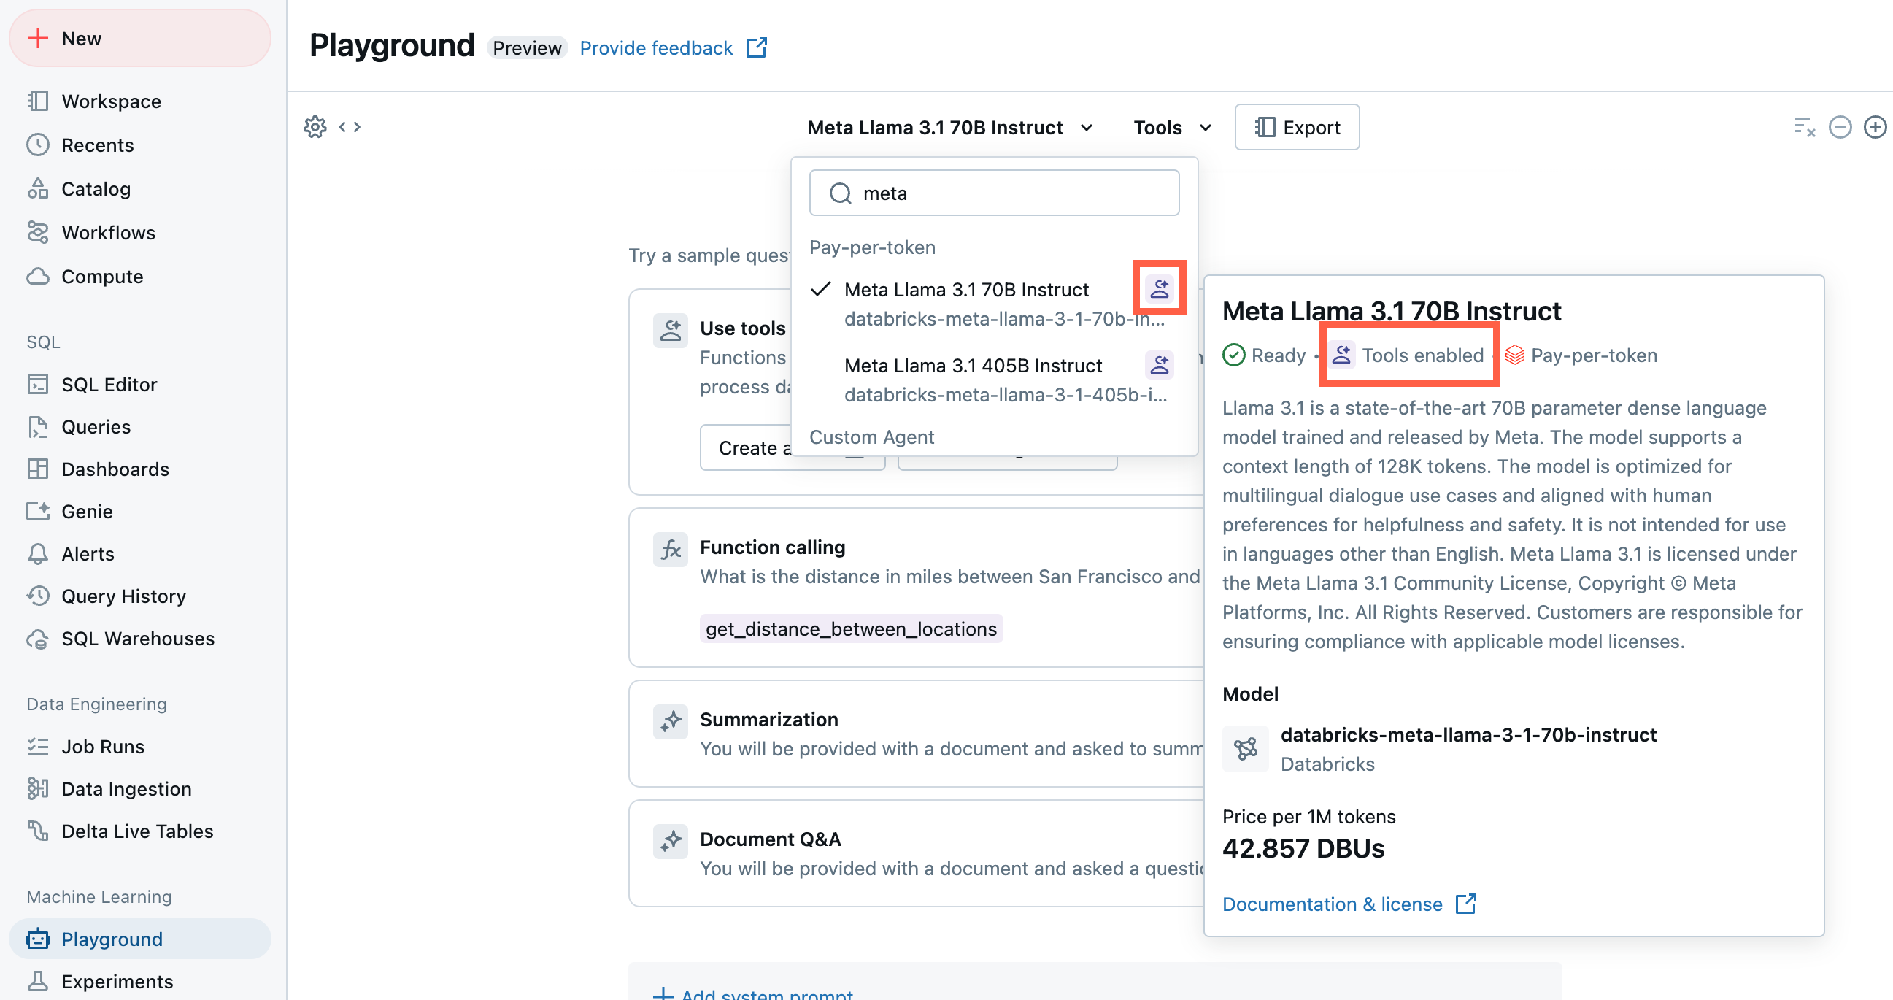Click the Provide feedback external link
The image size is (1893, 1000).
(x=670, y=46)
